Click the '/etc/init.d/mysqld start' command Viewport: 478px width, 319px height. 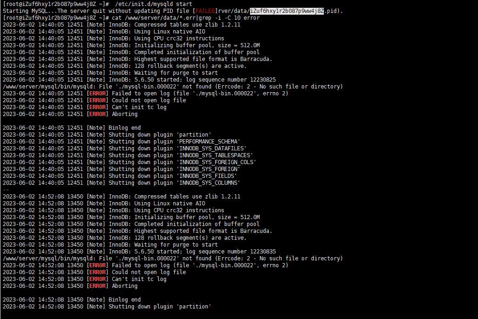pos(153,4)
